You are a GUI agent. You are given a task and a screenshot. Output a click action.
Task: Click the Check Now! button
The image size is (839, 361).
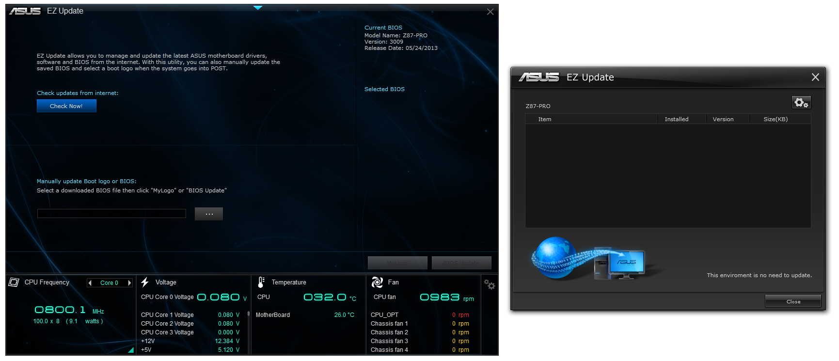(x=66, y=106)
